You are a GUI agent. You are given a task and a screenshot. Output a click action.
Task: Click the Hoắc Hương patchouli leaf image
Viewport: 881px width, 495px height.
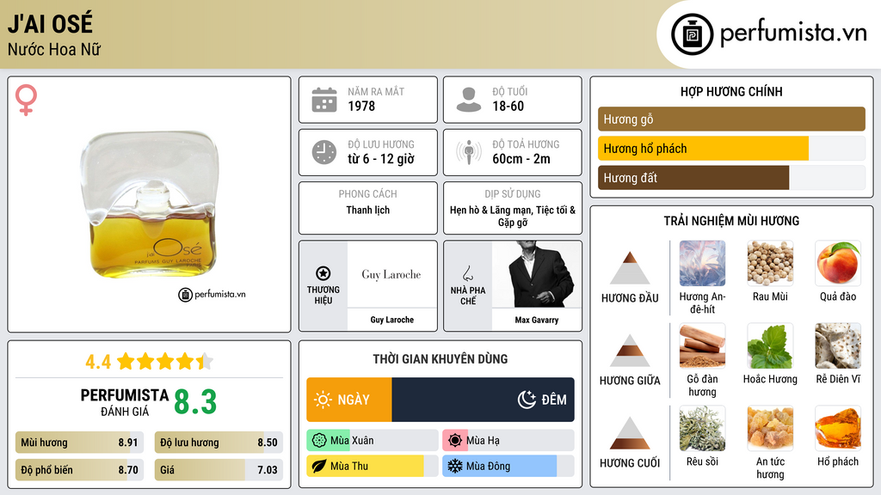(770, 346)
